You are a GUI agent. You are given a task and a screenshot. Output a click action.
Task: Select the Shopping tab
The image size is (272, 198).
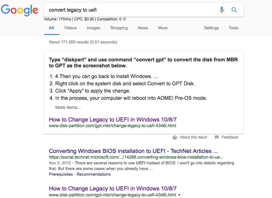pos(119,28)
